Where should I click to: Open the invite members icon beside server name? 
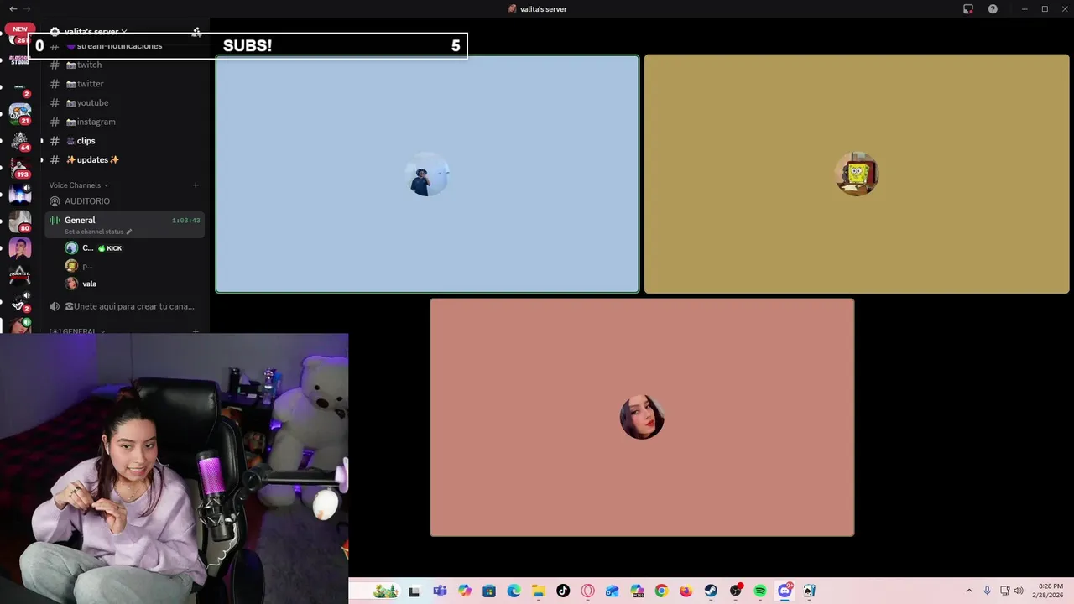click(196, 32)
